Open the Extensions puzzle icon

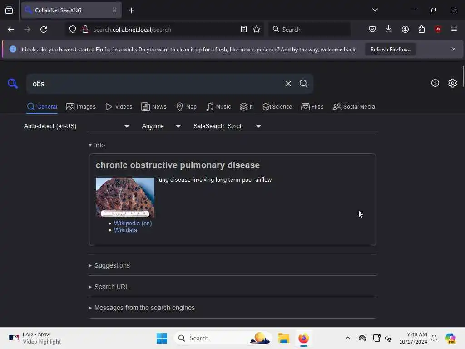tap(421, 30)
